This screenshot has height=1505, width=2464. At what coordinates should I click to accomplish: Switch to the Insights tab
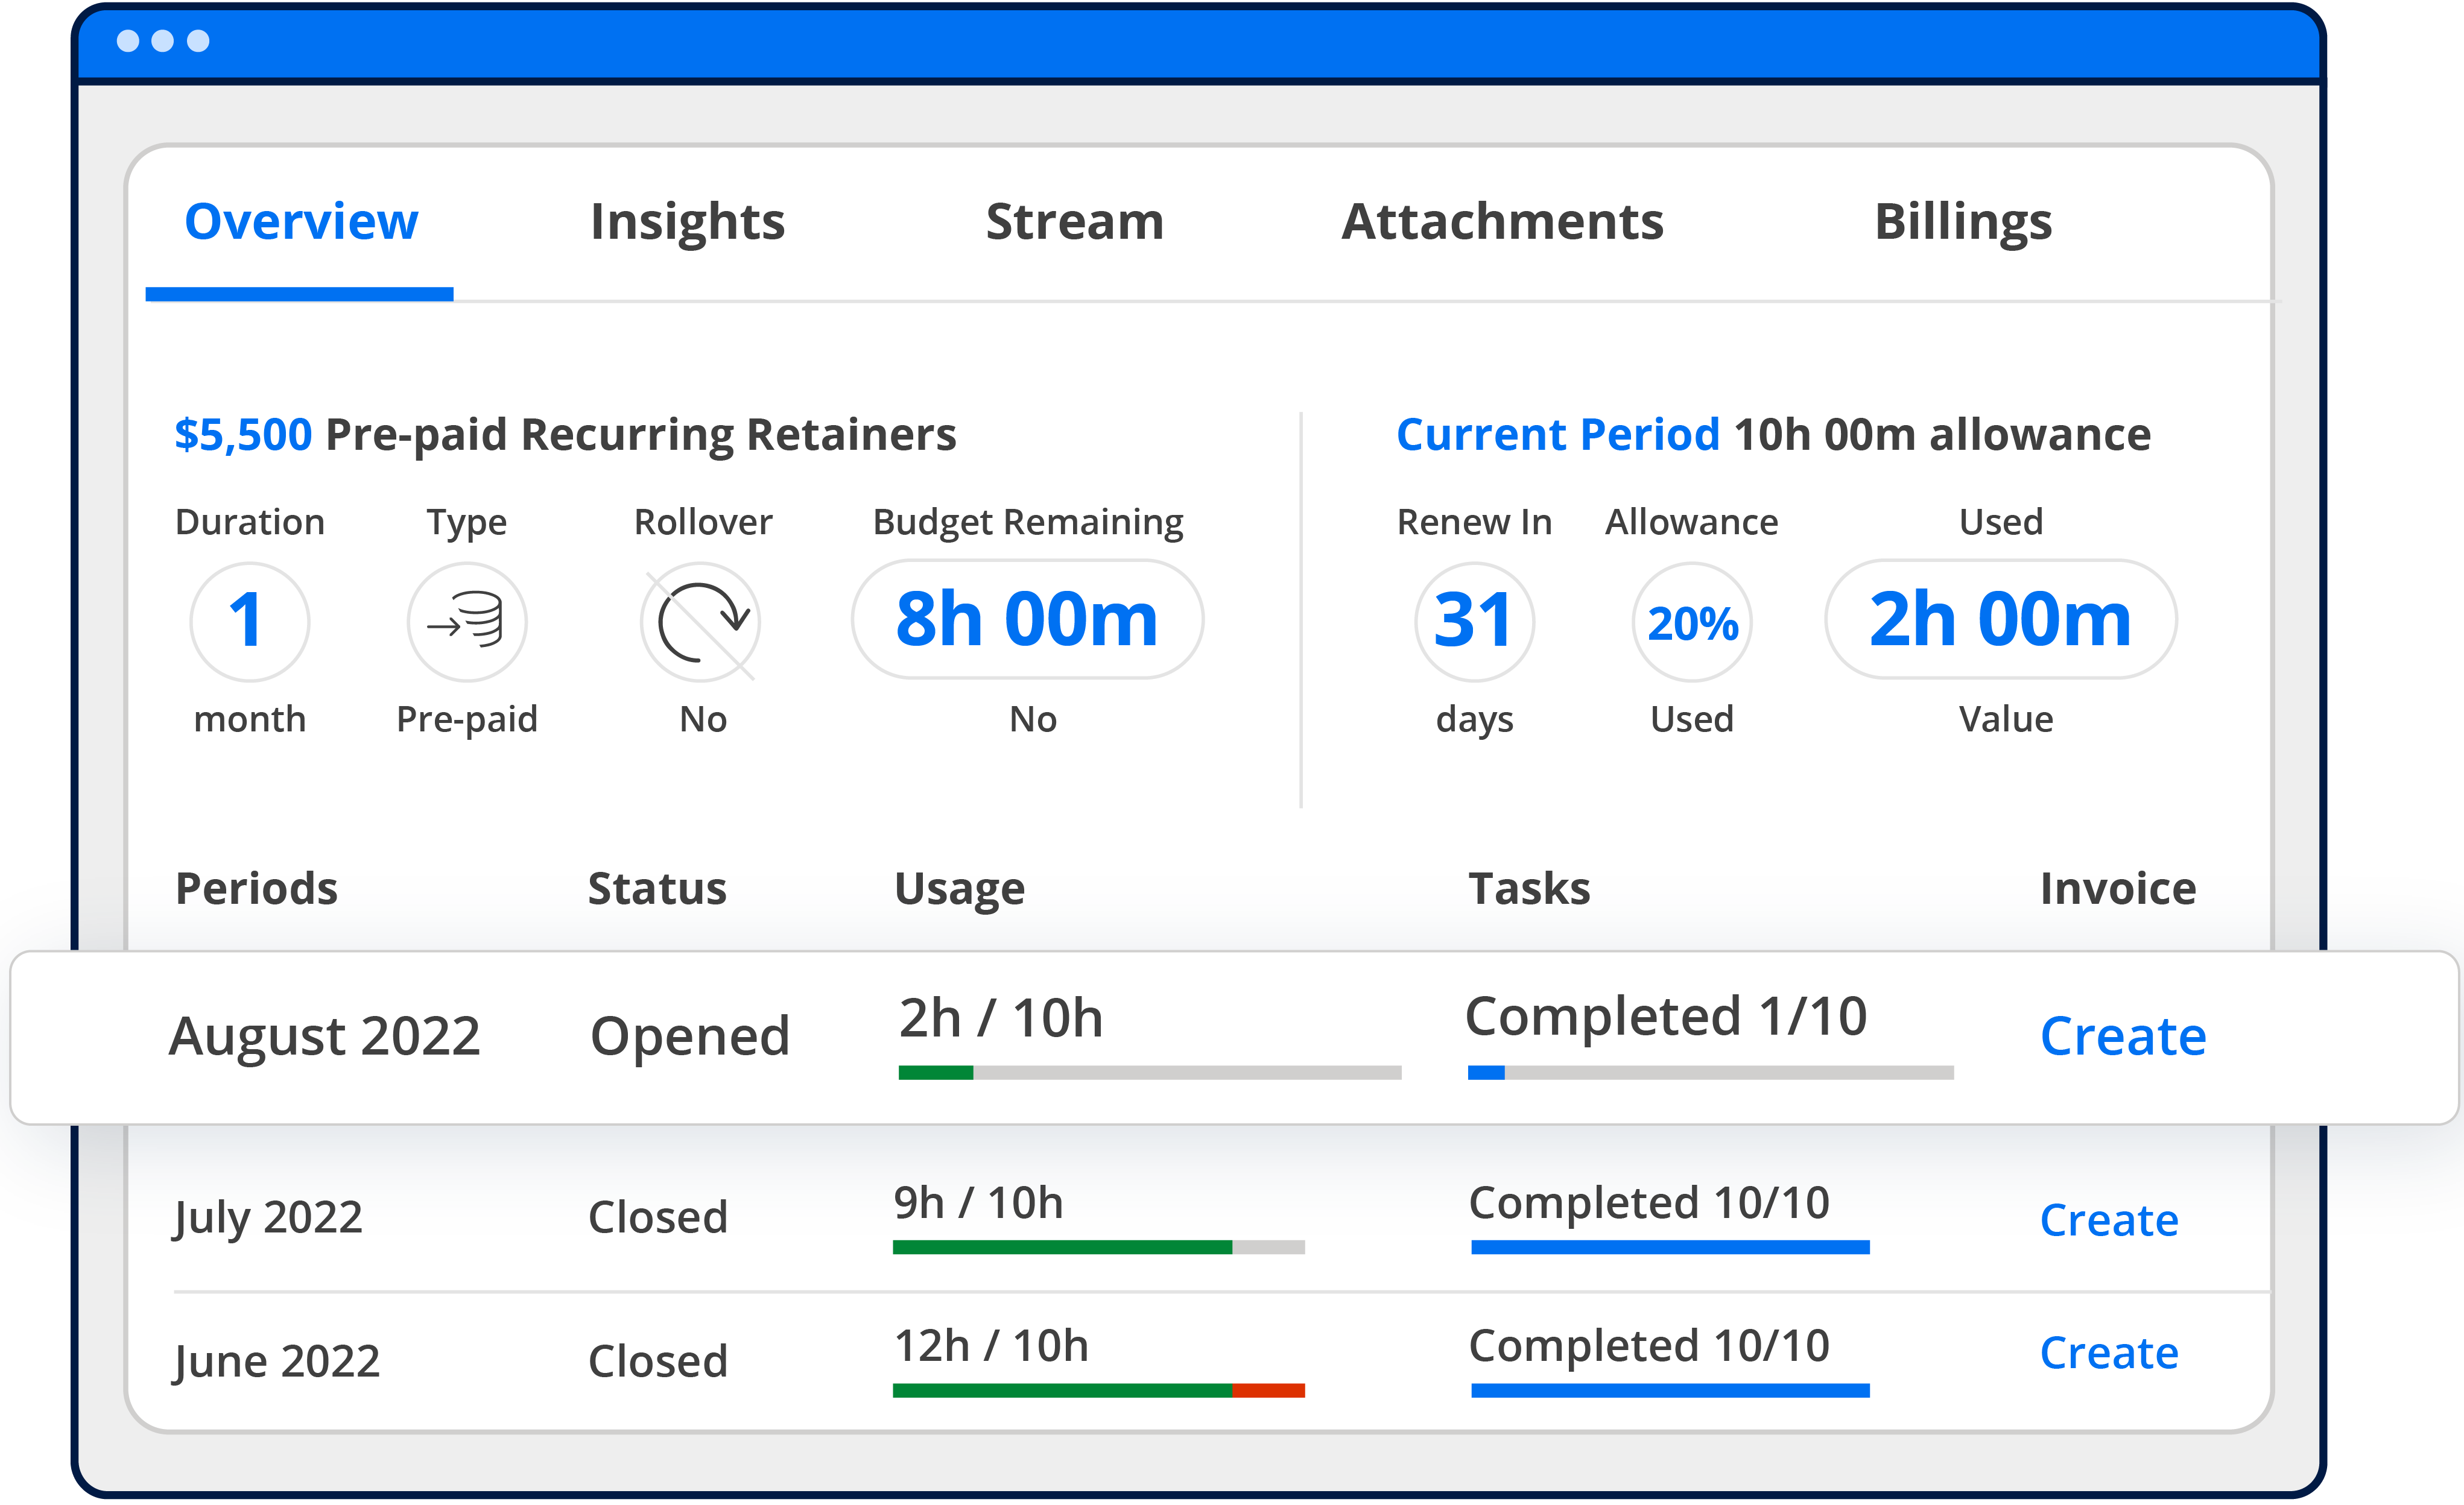click(x=687, y=222)
